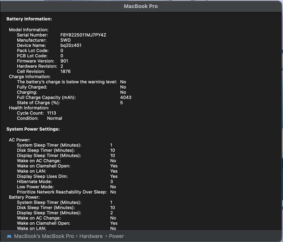Select Battery Power display sleep timer value "2"

click(111, 213)
